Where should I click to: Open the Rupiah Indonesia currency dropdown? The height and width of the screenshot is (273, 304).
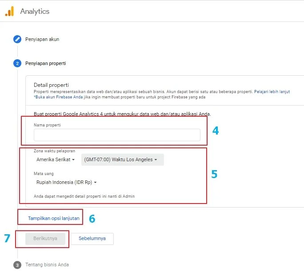(x=66, y=182)
